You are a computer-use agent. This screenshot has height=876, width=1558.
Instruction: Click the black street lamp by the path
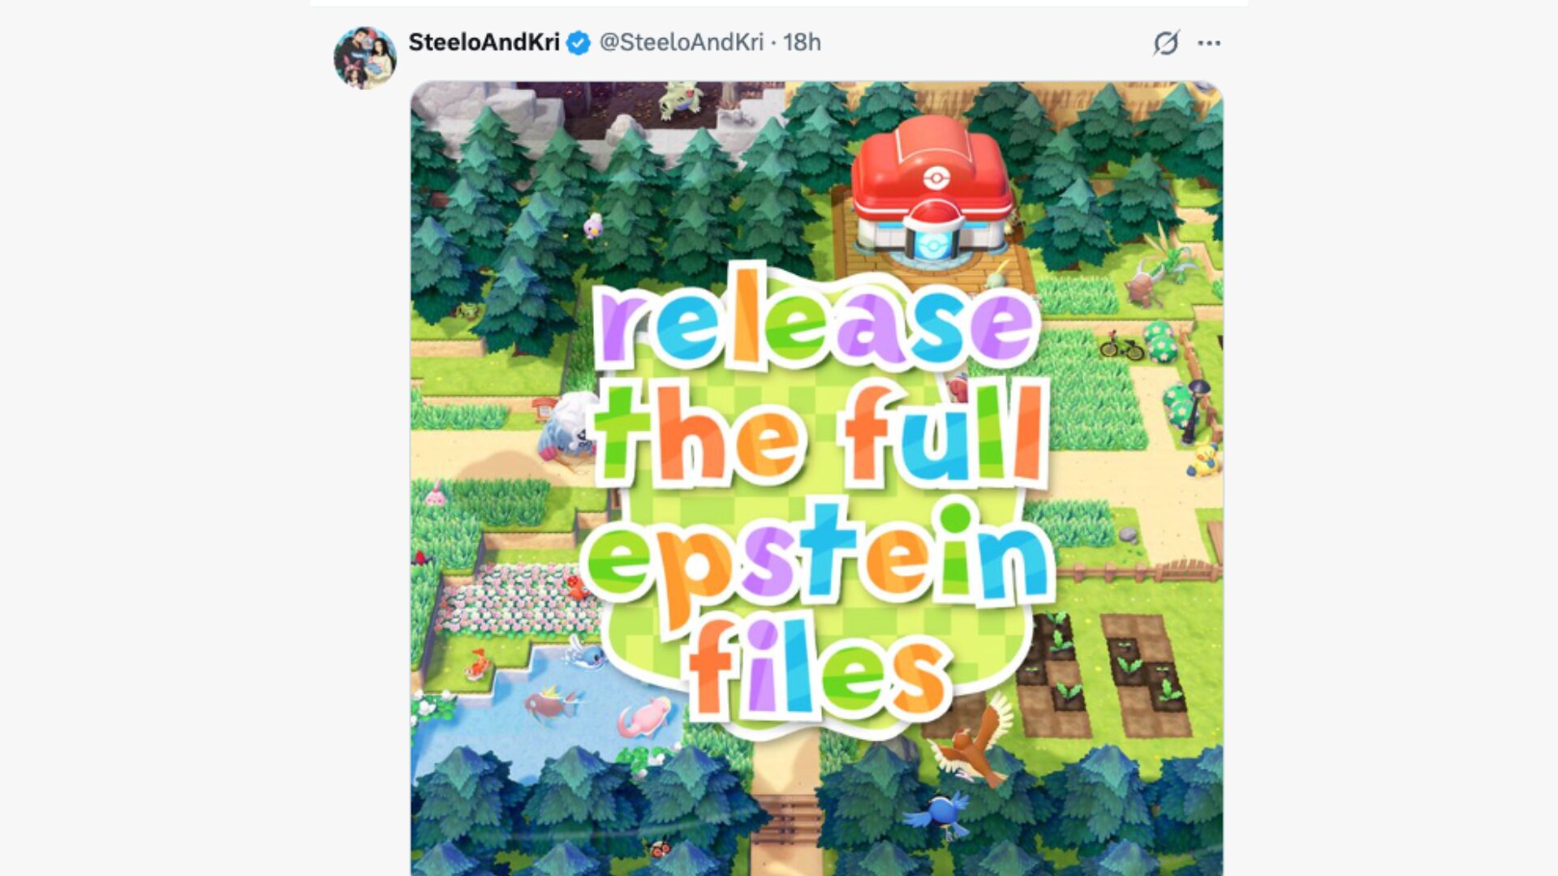click(x=1195, y=411)
